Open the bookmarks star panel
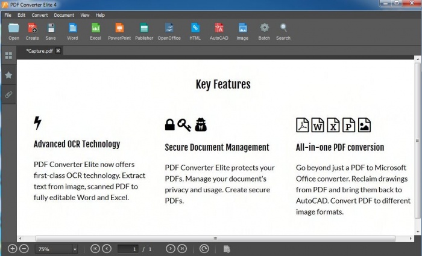Image resolution: width=422 pixels, height=256 pixels. coord(8,75)
